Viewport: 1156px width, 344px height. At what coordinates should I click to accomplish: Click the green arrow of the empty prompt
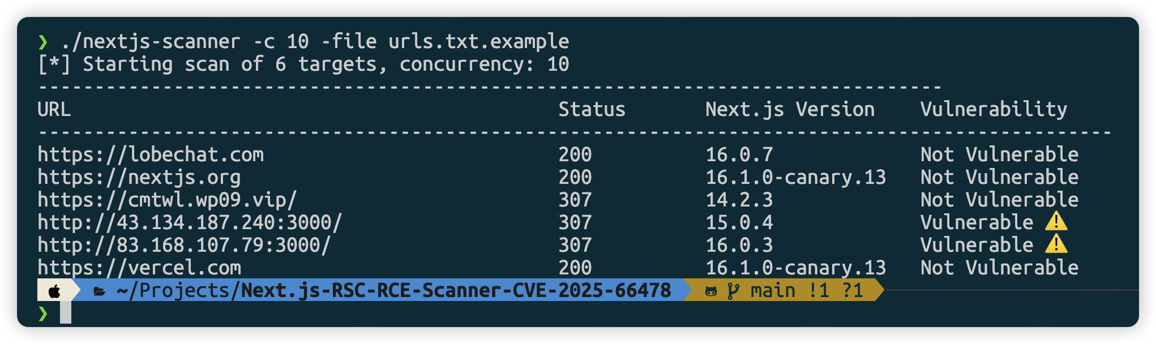click(43, 313)
